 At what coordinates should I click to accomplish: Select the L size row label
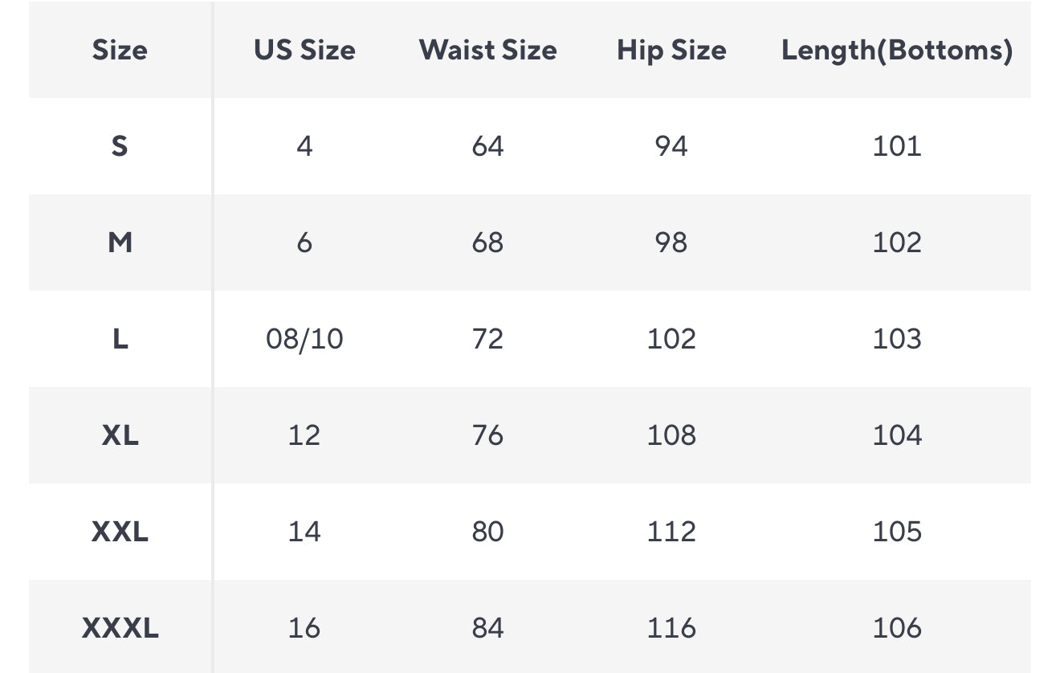pos(120,339)
